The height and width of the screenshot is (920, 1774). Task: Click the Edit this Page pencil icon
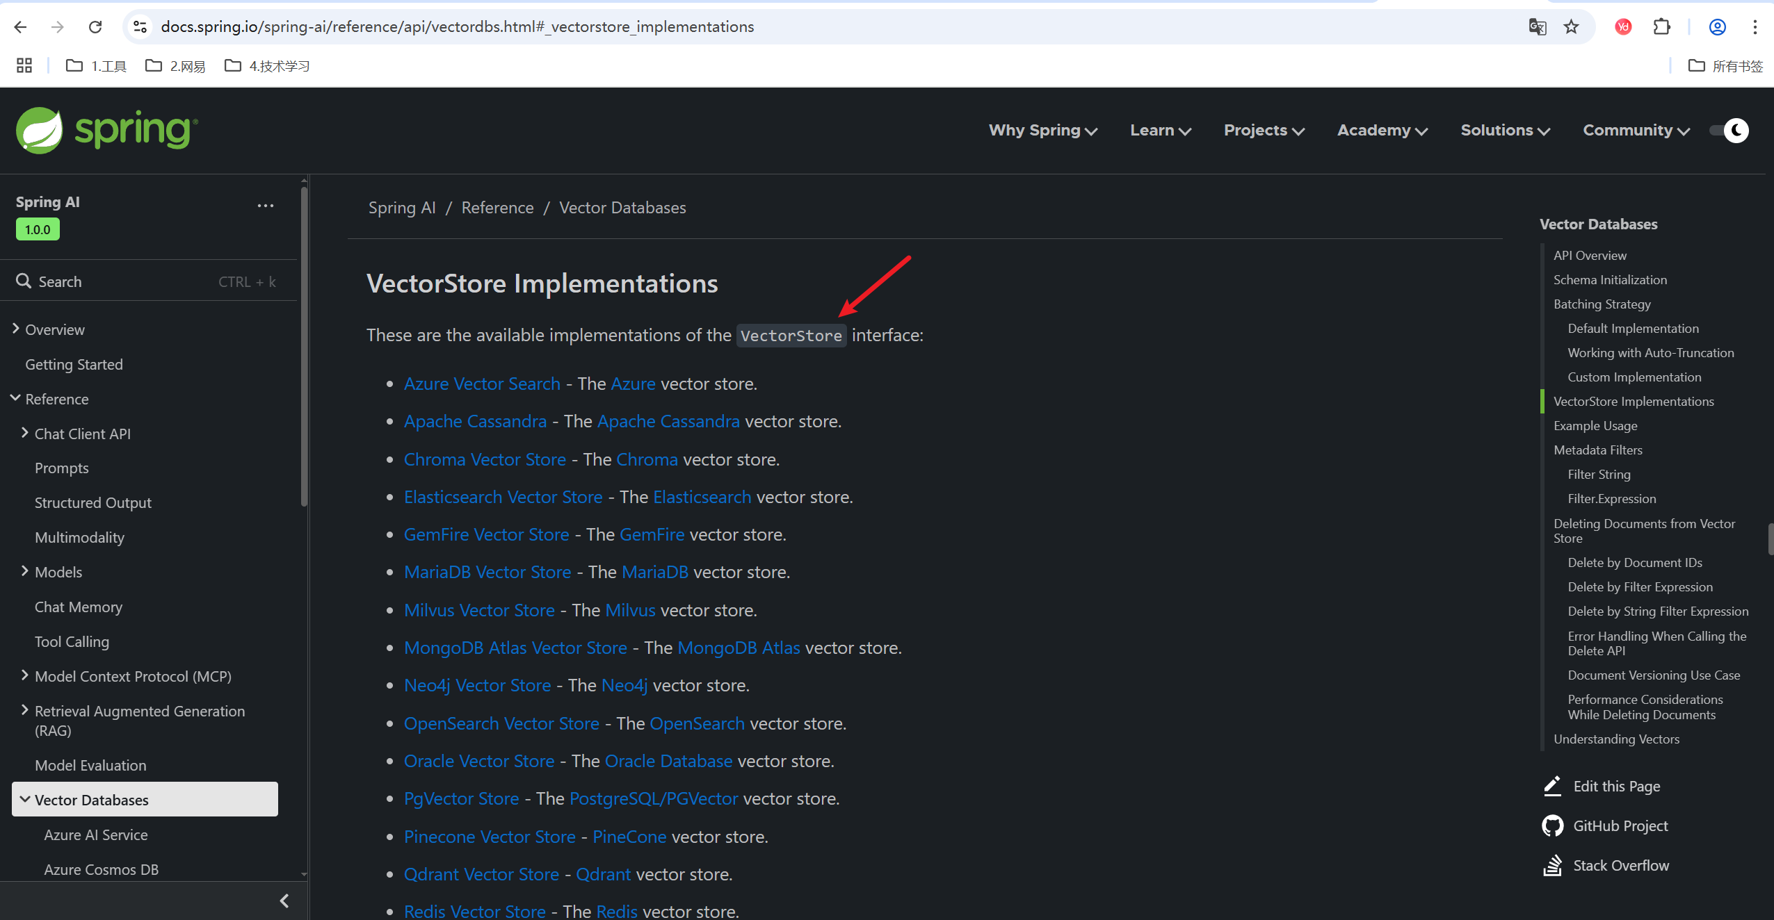(1552, 786)
